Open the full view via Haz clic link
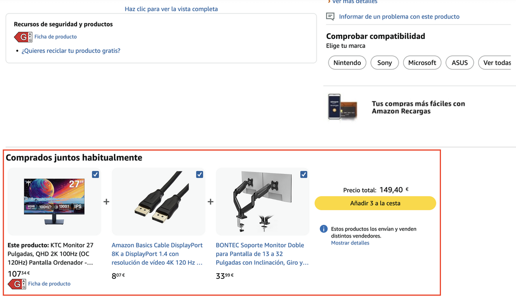Screen dimensions: 516x302 pos(171,9)
